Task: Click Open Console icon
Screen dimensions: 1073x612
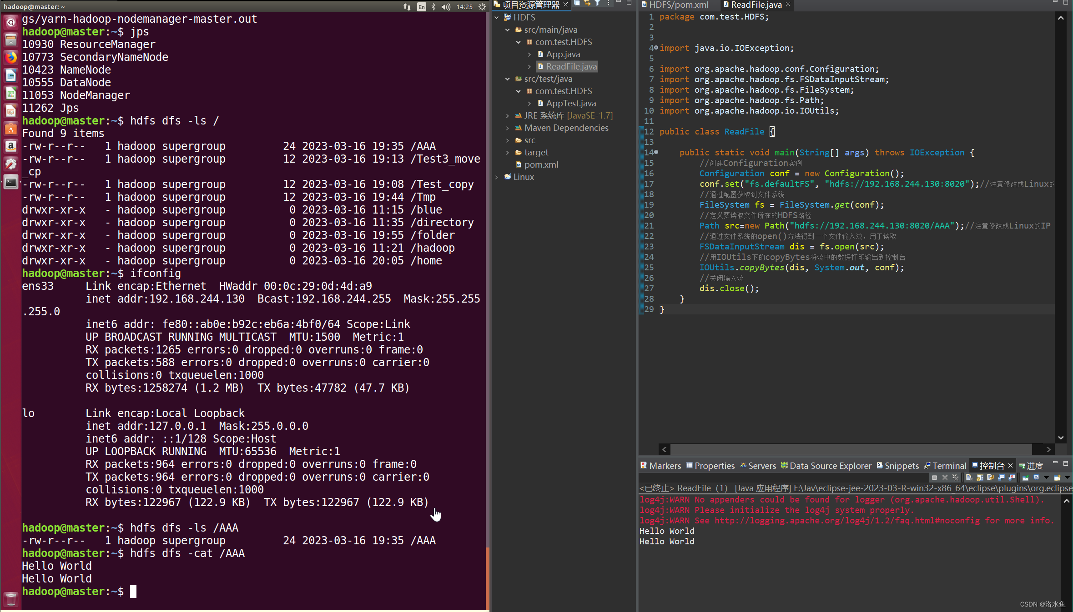Action: pos(1057,478)
